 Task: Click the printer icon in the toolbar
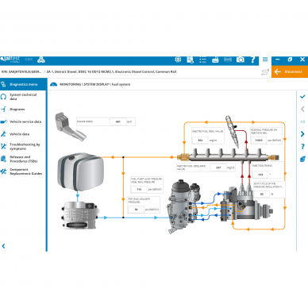point(215,60)
